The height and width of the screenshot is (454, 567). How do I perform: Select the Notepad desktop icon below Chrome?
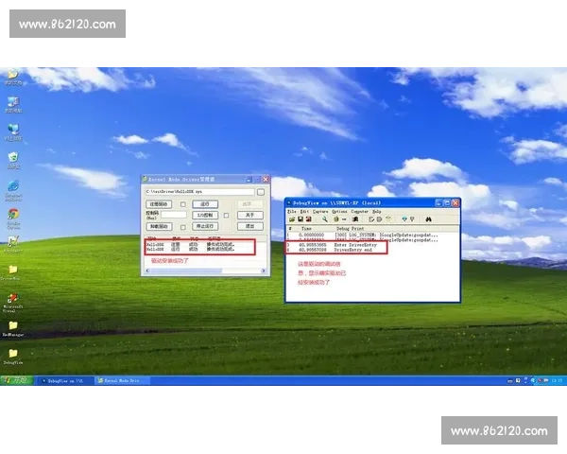(x=13, y=244)
